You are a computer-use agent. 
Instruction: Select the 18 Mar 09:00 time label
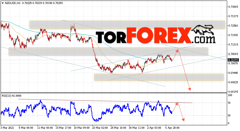pos(82,128)
